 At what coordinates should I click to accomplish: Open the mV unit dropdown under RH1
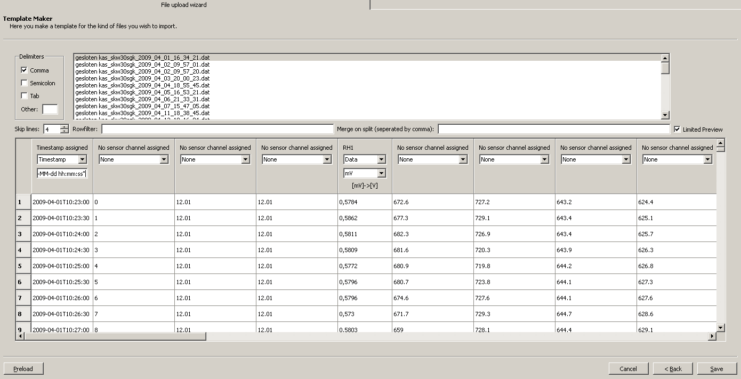[x=381, y=173]
